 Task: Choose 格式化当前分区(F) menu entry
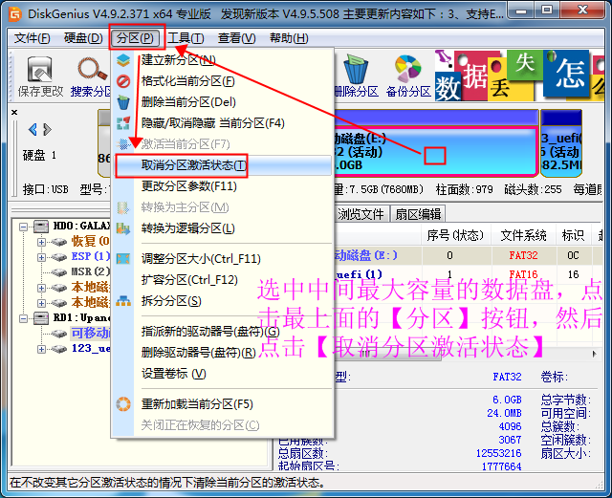223,81
